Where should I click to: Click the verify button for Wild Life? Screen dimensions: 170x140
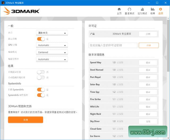pos(148,107)
